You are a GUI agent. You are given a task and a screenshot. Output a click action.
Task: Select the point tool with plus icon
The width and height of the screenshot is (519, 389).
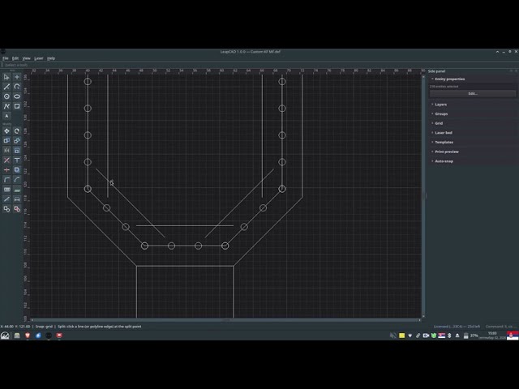tap(17, 77)
